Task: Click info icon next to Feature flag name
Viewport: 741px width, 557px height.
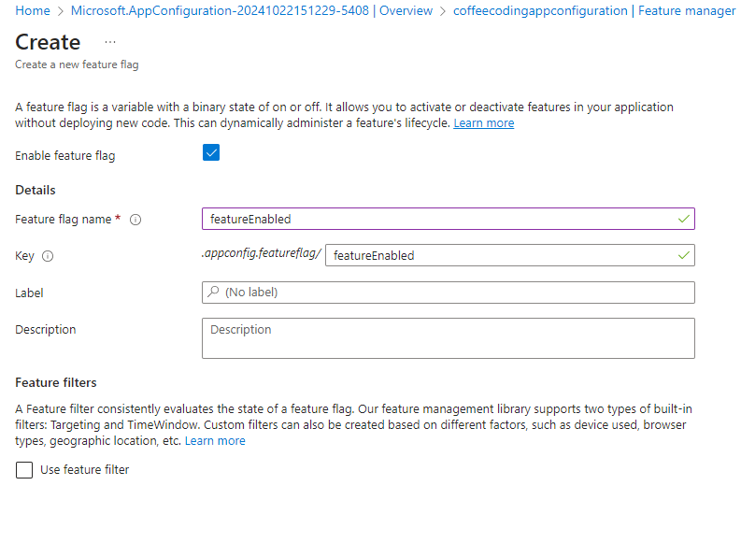Action: pyautogui.click(x=135, y=220)
